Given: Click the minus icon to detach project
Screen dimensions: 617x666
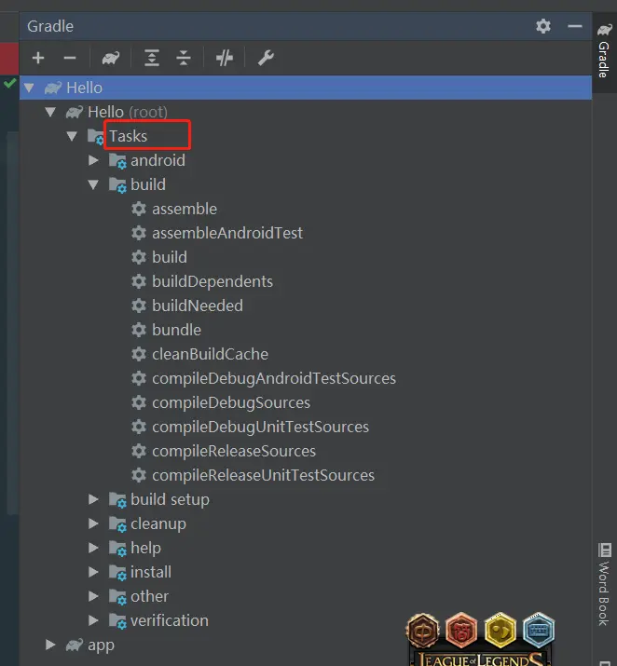Looking at the screenshot, I should pos(70,58).
